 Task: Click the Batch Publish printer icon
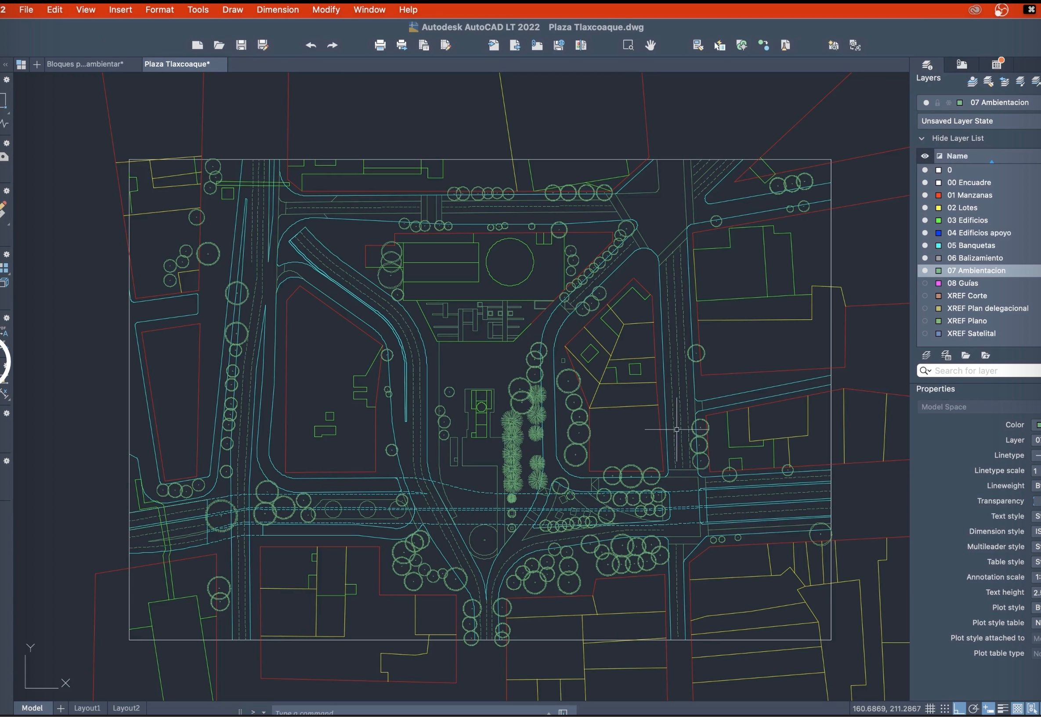[x=402, y=45]
